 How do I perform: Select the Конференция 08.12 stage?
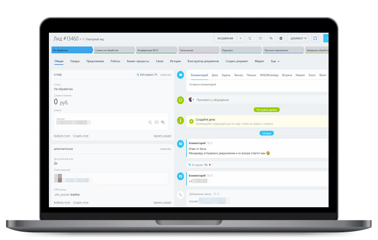[156, 50]
